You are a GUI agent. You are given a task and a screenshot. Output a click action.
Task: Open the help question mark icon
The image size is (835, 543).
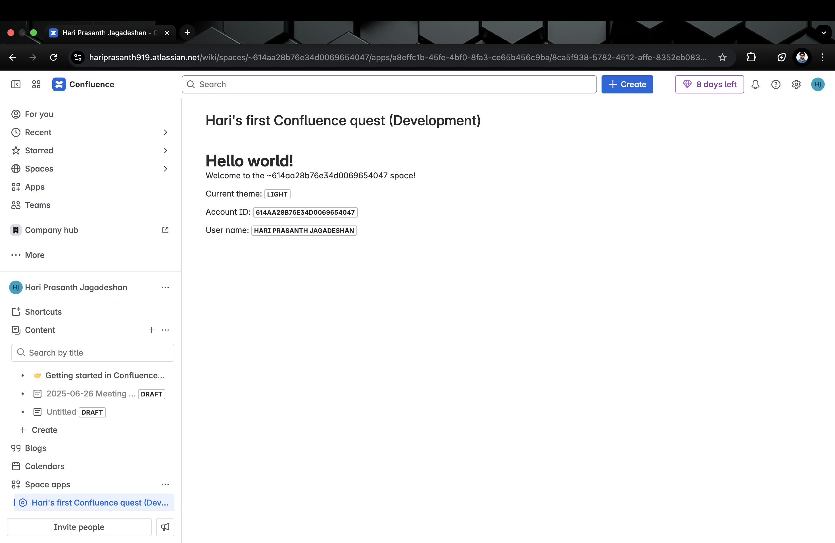(x=776, y=84)
